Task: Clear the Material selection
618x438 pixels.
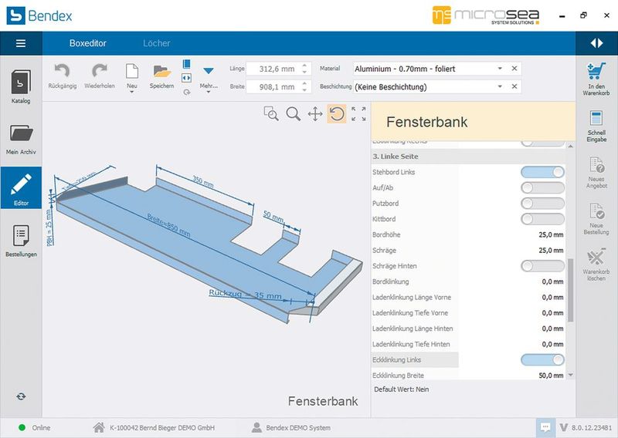Action: tap(514, 69)
